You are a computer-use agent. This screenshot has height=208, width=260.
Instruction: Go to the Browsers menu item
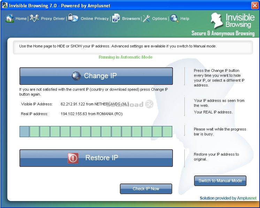(x=131, y=18)
